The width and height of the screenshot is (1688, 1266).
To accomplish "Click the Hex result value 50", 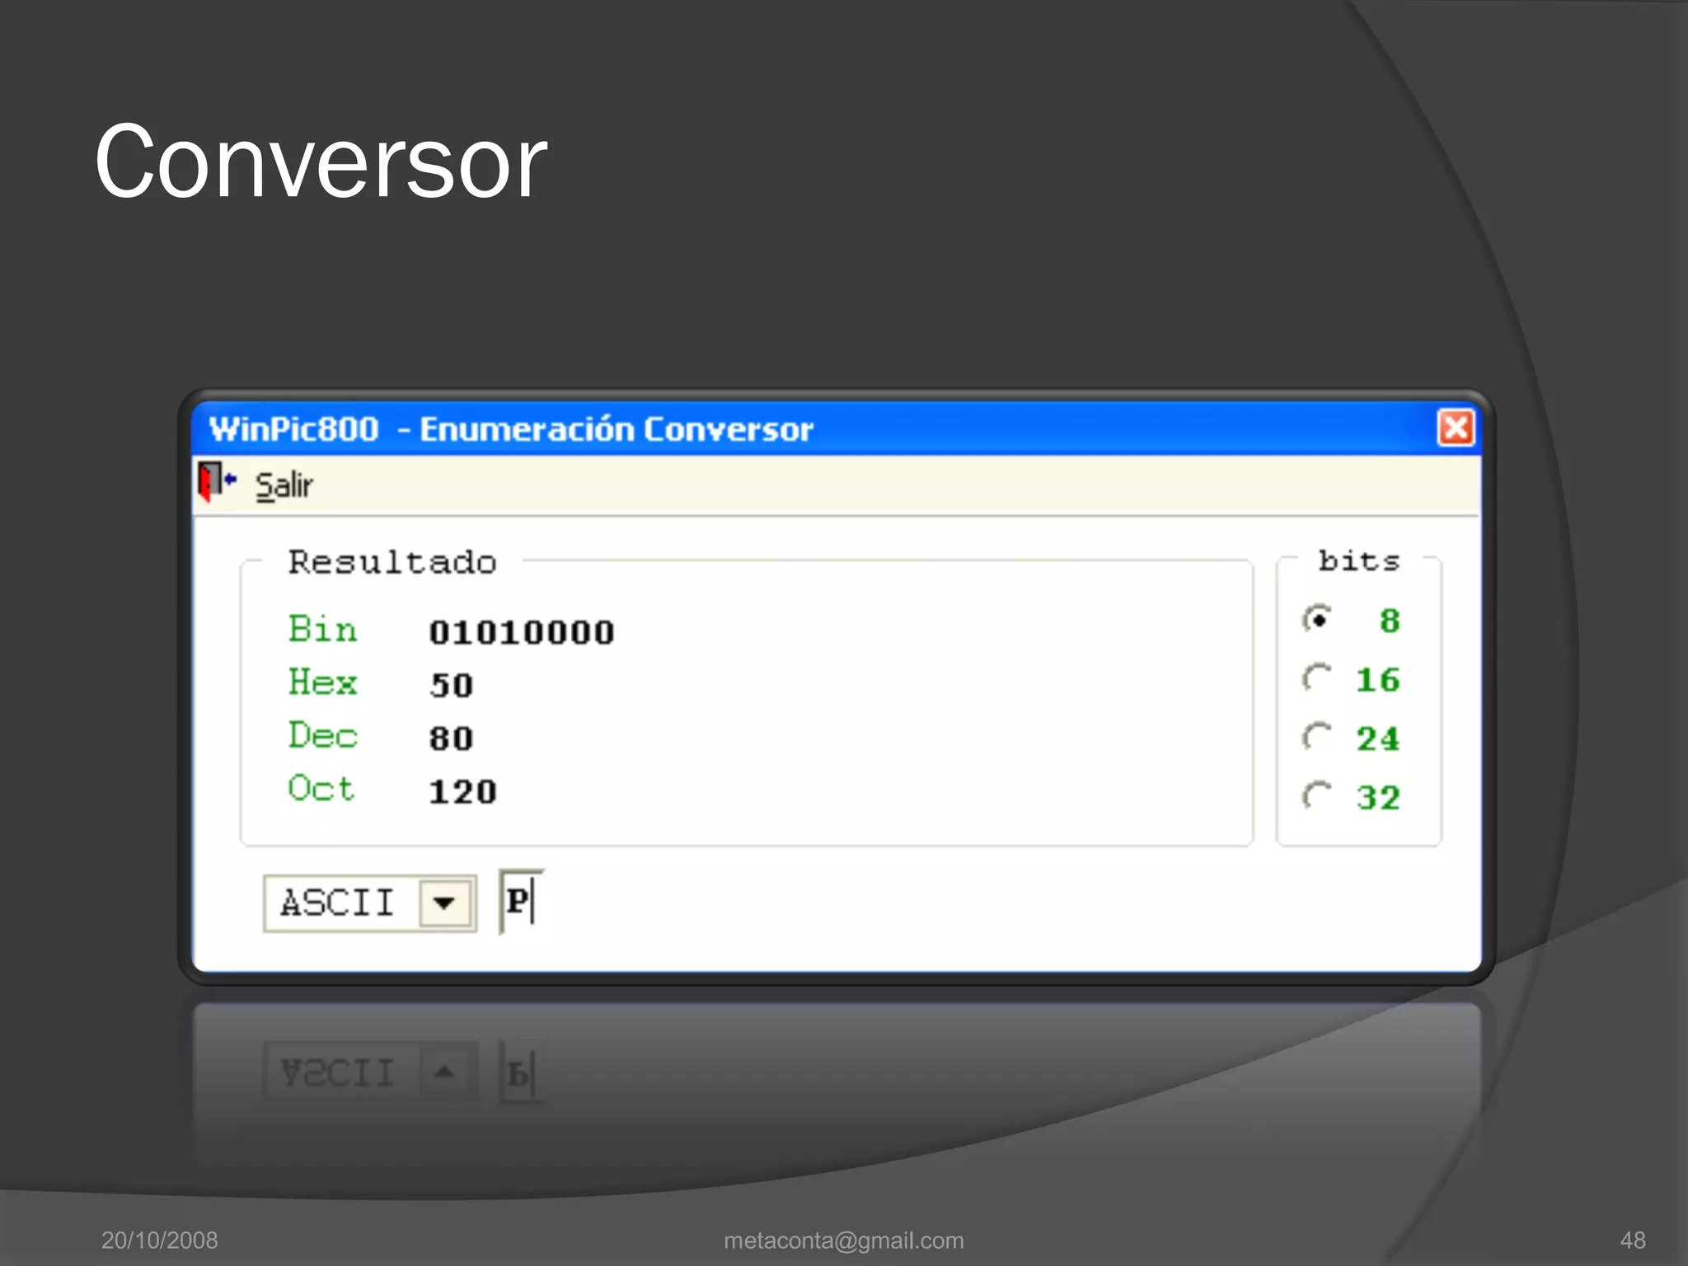I will (x=451, y=686).
